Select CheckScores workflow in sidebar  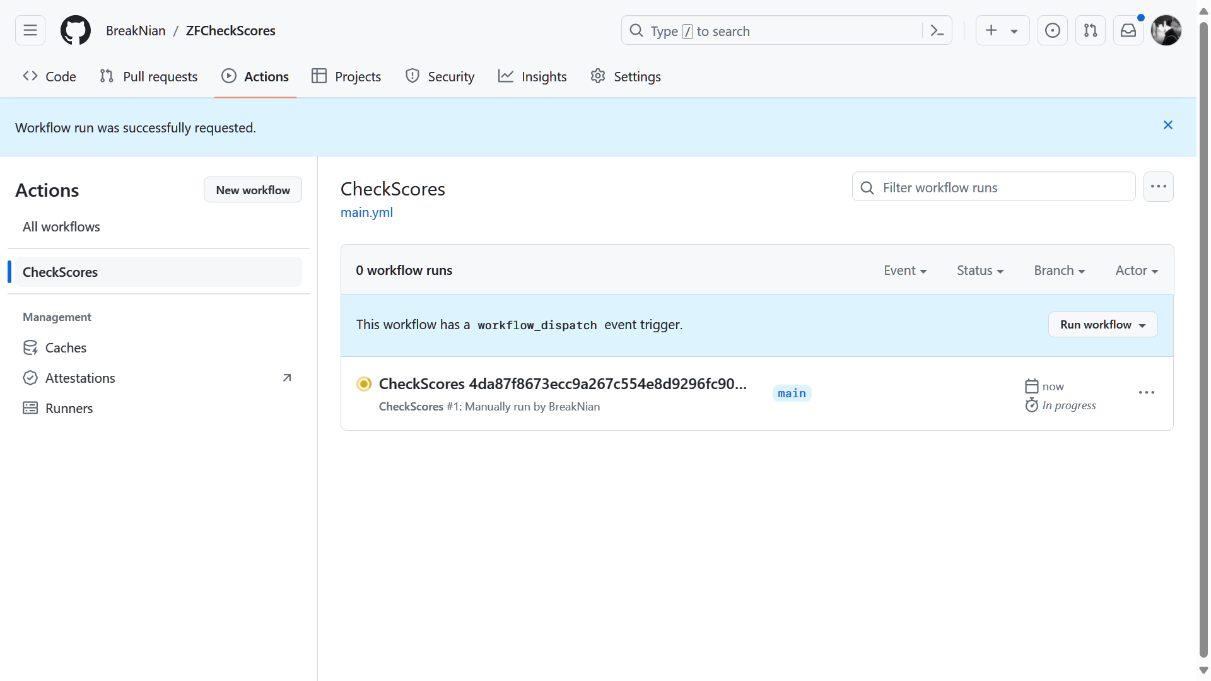(158, 272)
